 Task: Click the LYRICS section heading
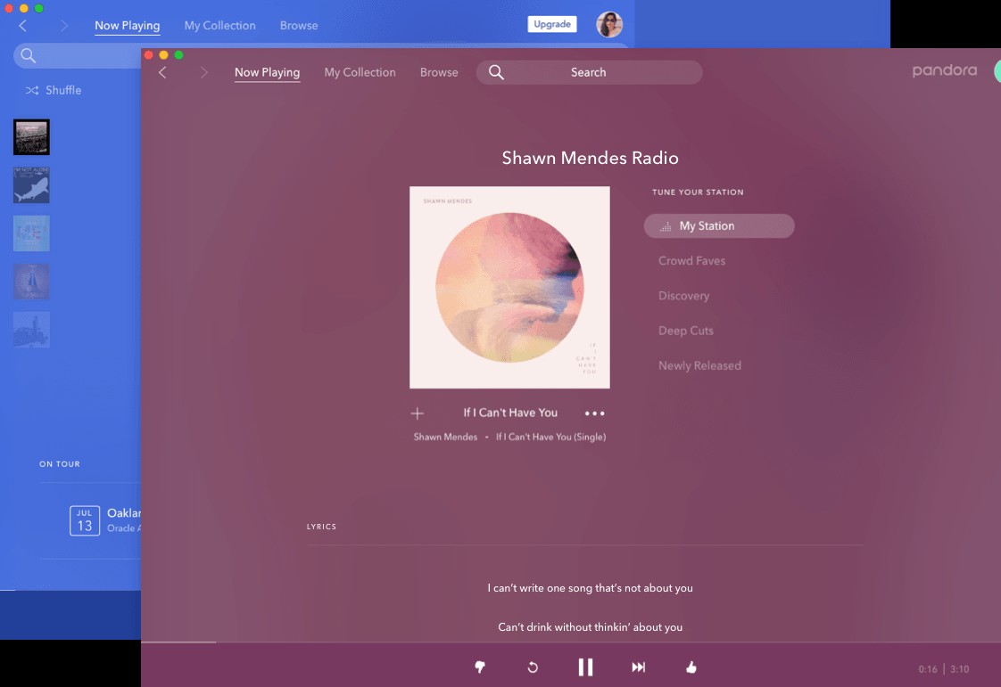321,527
